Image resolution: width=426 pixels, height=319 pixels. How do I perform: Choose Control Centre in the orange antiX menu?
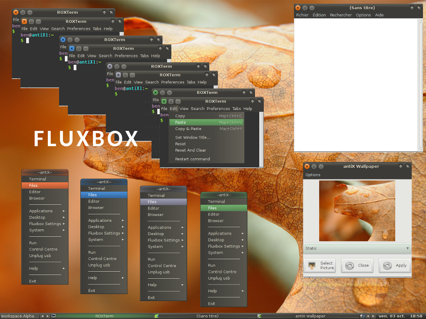[x=45, y=249]
